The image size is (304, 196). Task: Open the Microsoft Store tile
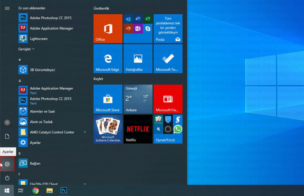point(108,99)
